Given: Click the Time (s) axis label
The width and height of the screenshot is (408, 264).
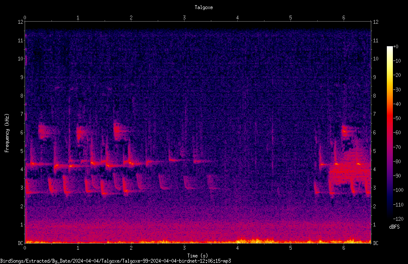Looking at the screenshot, I should click(198, 256).
